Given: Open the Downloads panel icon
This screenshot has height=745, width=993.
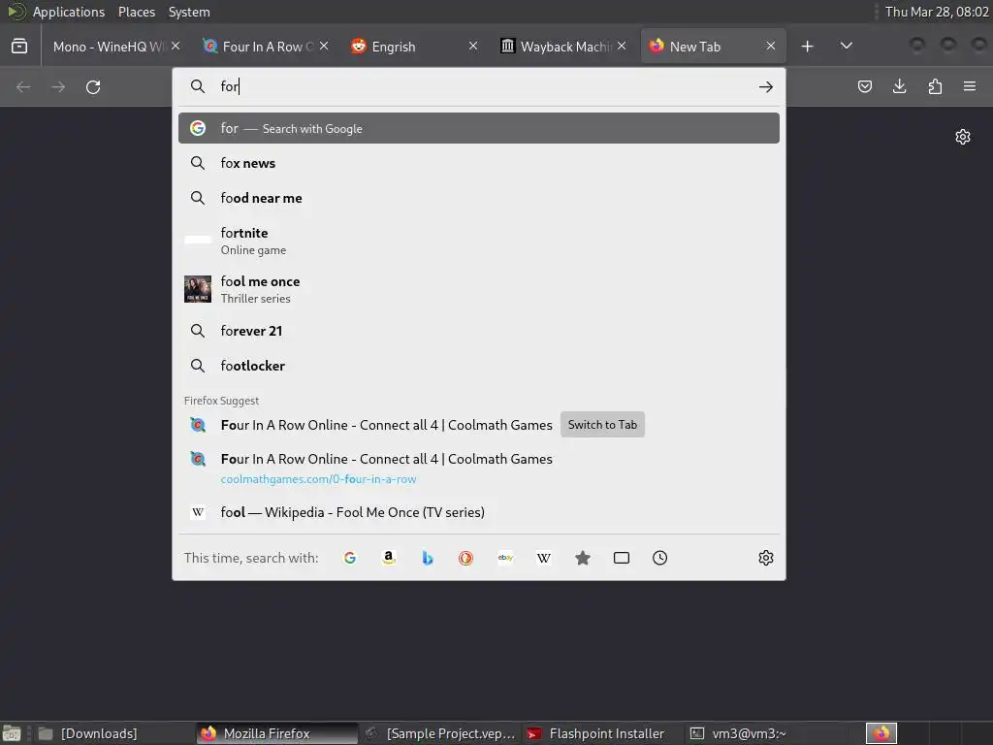Looking at the screenshot, I should 899,86.
